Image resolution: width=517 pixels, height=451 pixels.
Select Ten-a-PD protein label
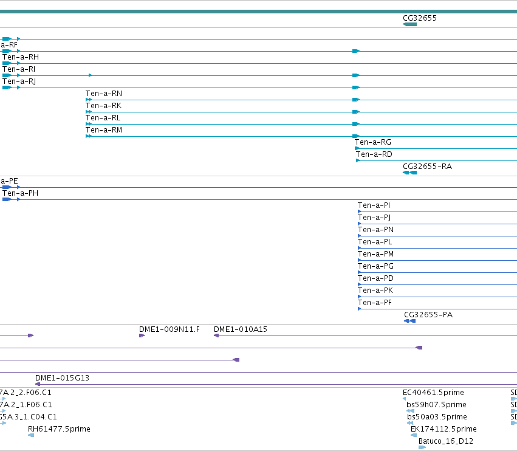tap(375, 279)
